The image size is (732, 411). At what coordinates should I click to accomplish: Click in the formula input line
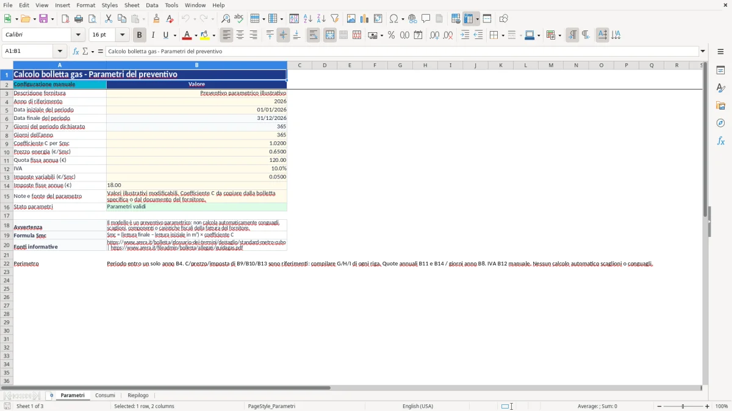[401, 51]
